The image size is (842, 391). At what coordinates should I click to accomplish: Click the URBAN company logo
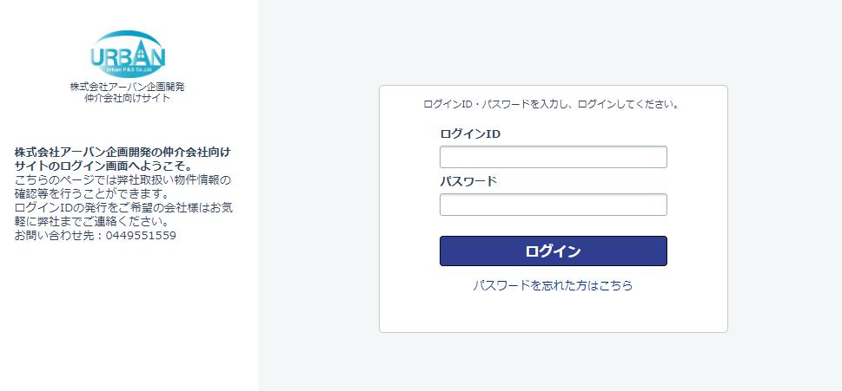click(128, 54)
